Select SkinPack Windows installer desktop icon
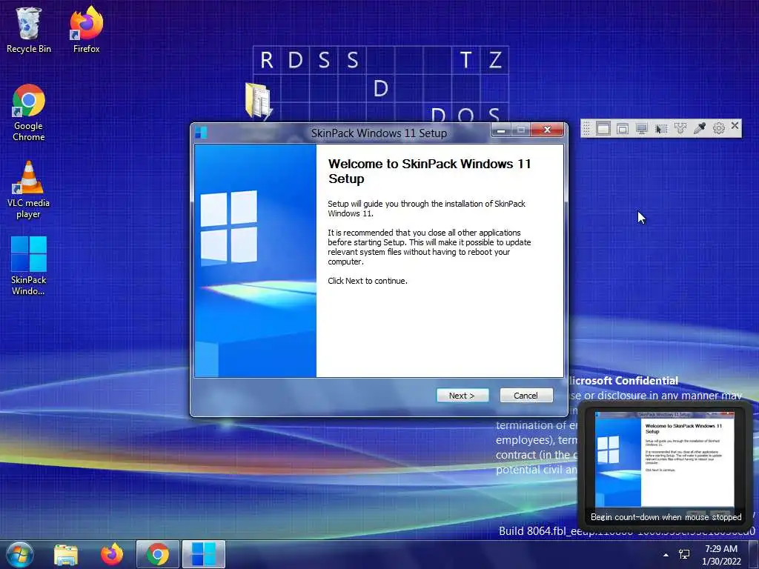The height and width of the screenshot is (569, 759). click(29, 266)
